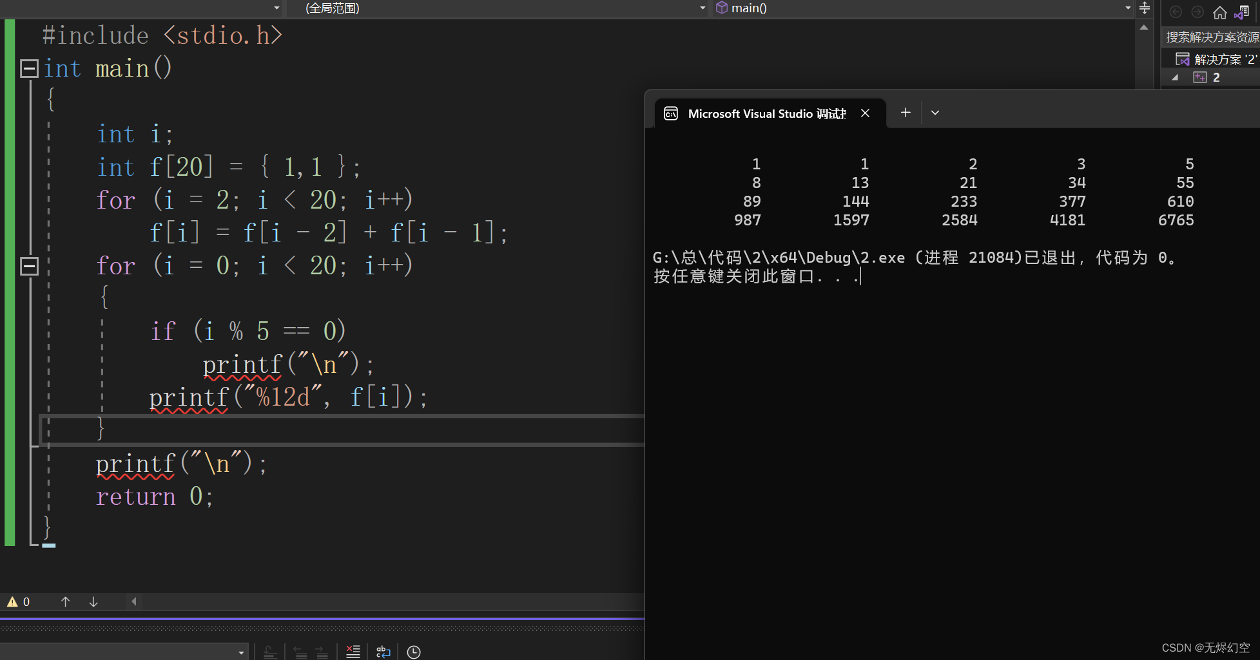Click the value 2584 in console output
Screen dimensions: 1260x660
[960, 220]
